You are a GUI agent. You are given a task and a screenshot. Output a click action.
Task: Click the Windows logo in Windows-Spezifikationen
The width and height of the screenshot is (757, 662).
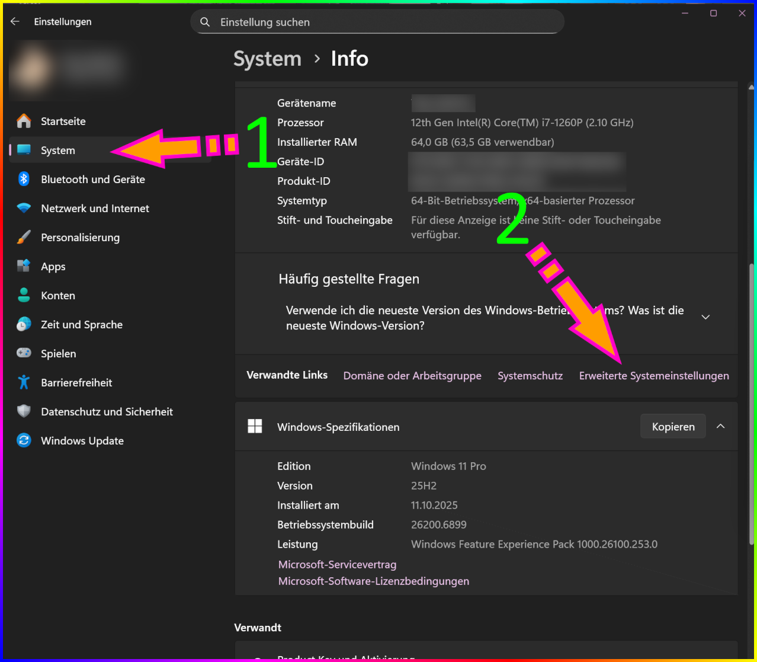pyautogui.click(x=255, y=427)
